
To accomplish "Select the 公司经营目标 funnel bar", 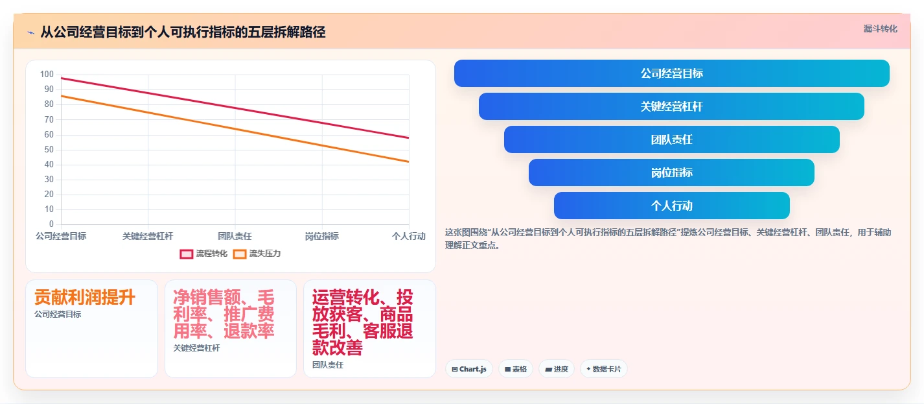I will pyautogui.click(x=671, y=73).
